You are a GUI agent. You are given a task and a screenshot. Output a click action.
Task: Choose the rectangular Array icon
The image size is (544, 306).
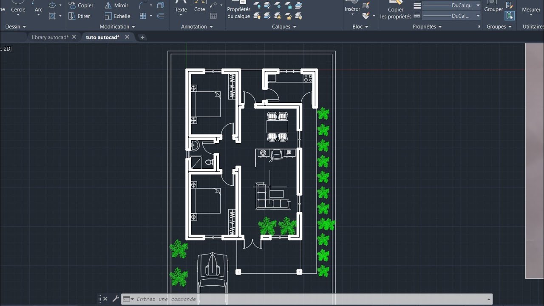pyautogui.click(x=143, y=16)
